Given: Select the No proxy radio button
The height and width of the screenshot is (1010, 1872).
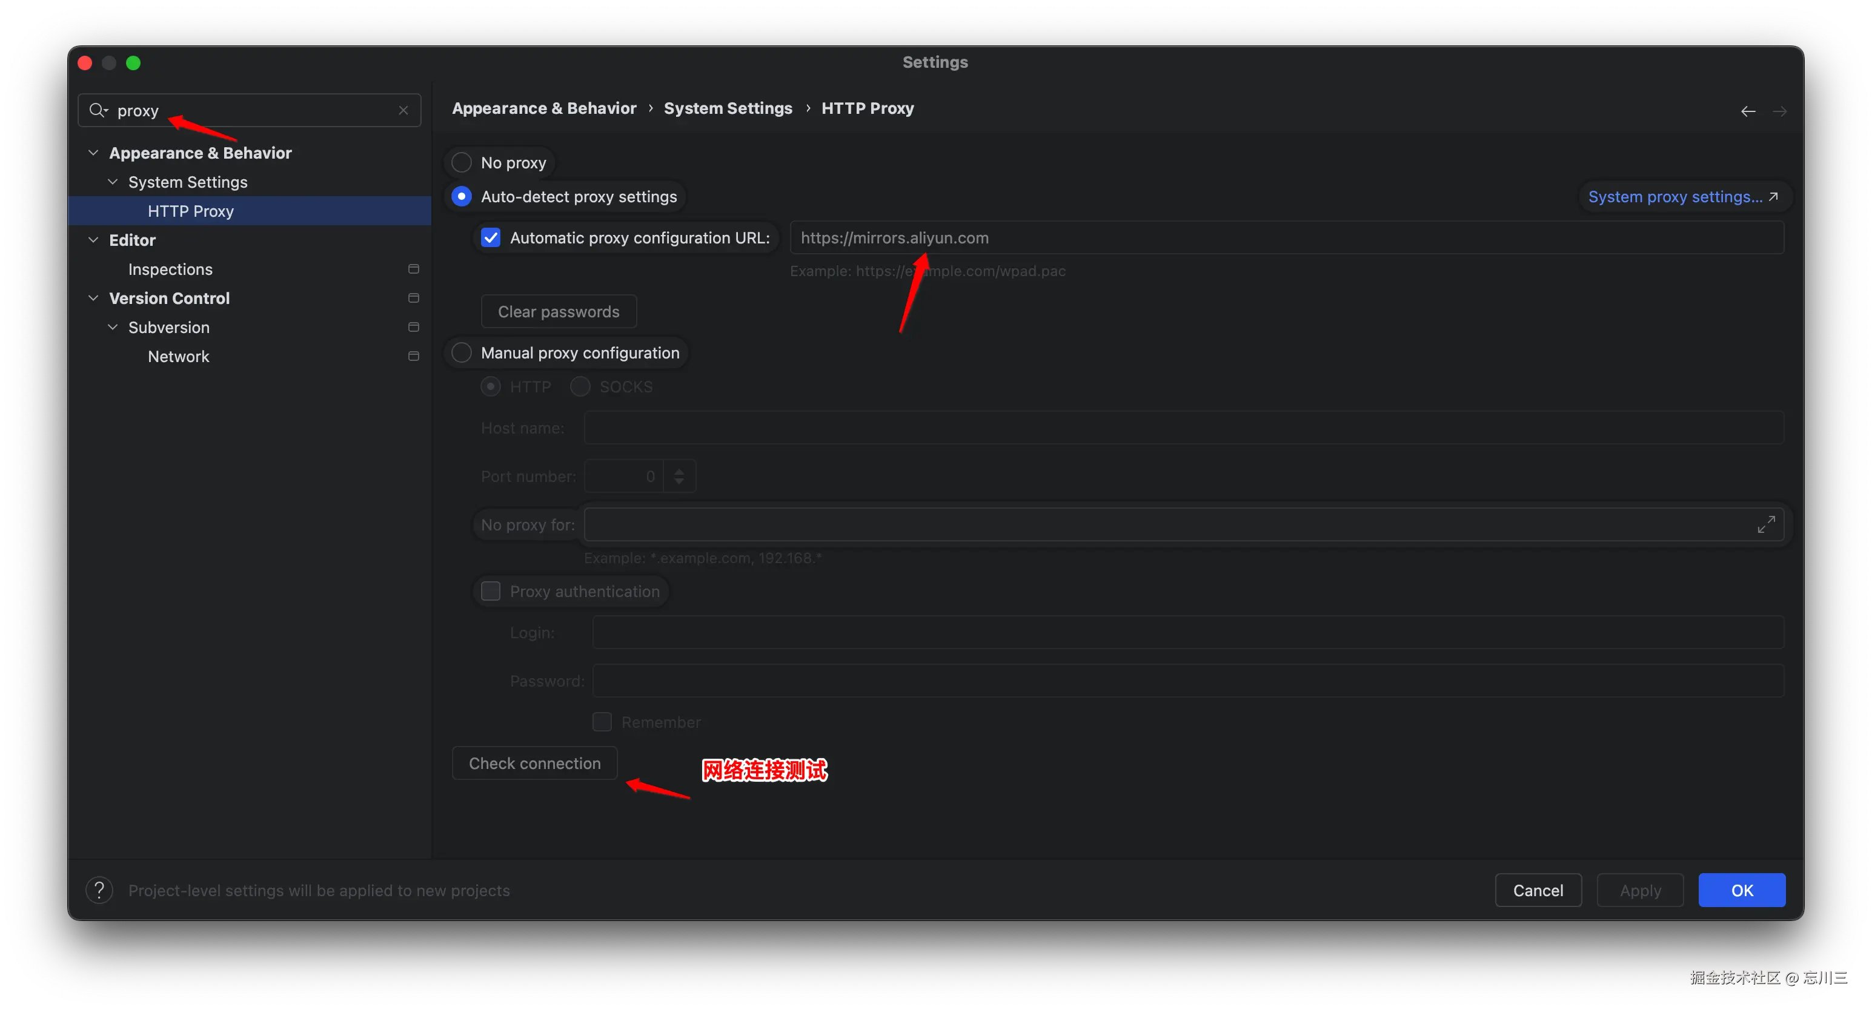Looking at the screenshot, I should (462, 163).
